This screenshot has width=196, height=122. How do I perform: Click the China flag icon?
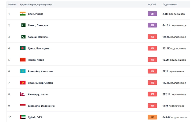click(23, 60)
